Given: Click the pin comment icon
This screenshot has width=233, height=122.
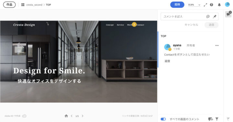Looking at the screenshot, I should 215,16.
